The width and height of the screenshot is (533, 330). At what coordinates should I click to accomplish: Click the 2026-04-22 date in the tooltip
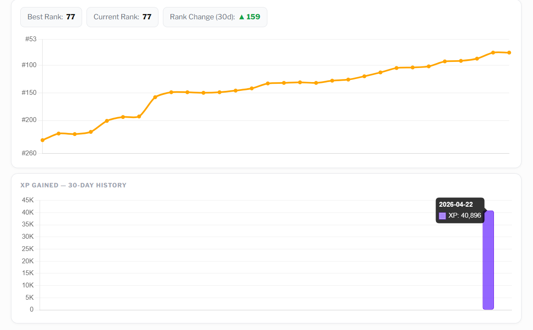point(456,204)
